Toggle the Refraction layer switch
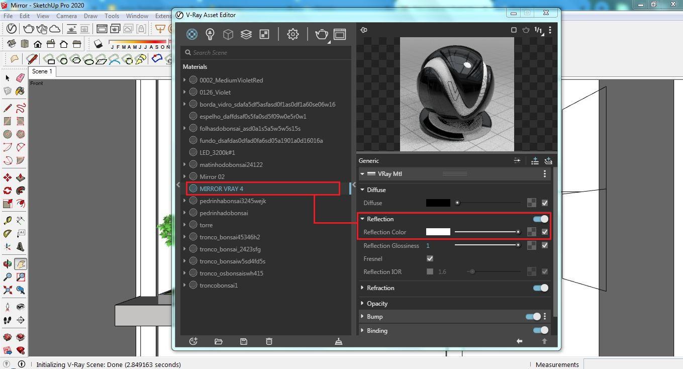 [541, 288]
